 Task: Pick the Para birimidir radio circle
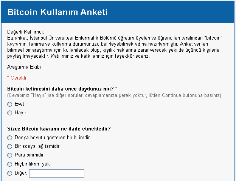tap(10, 155)
